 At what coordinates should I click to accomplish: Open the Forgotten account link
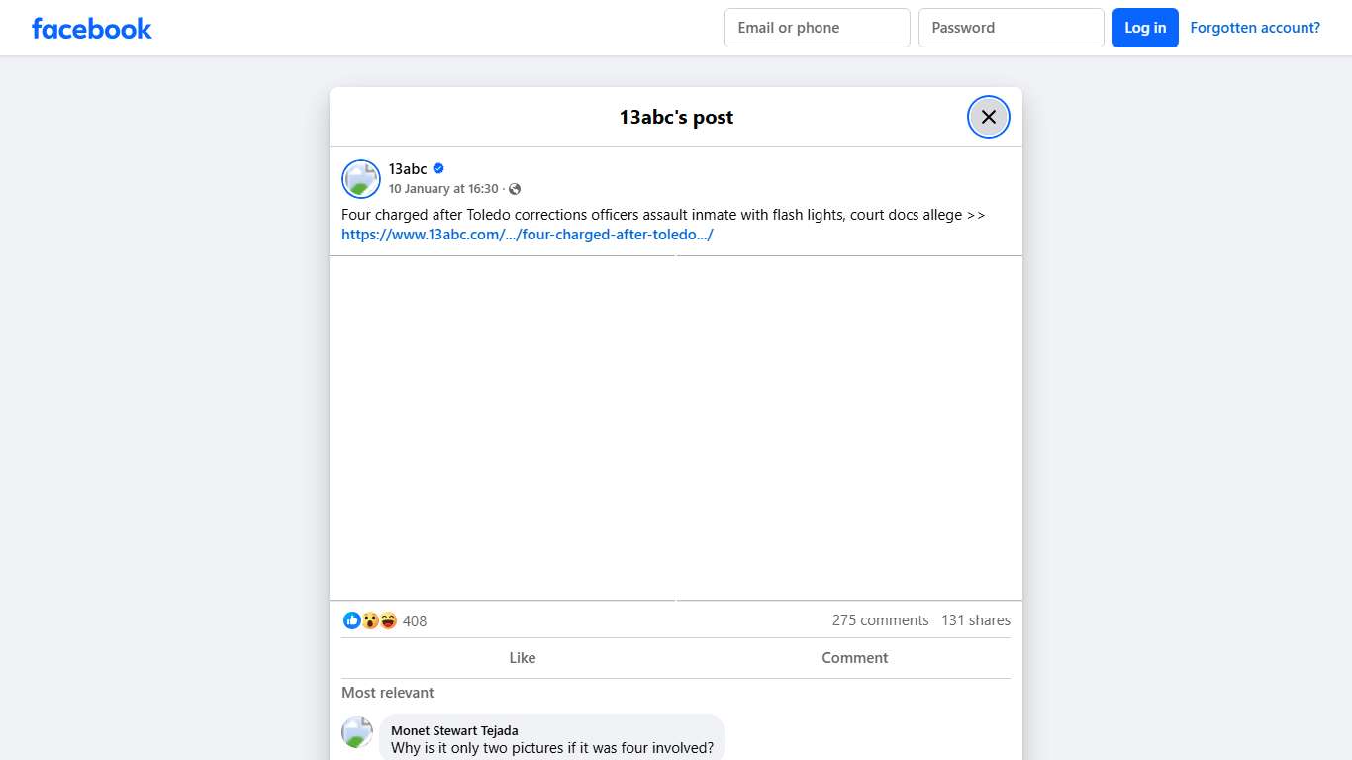1254,28
